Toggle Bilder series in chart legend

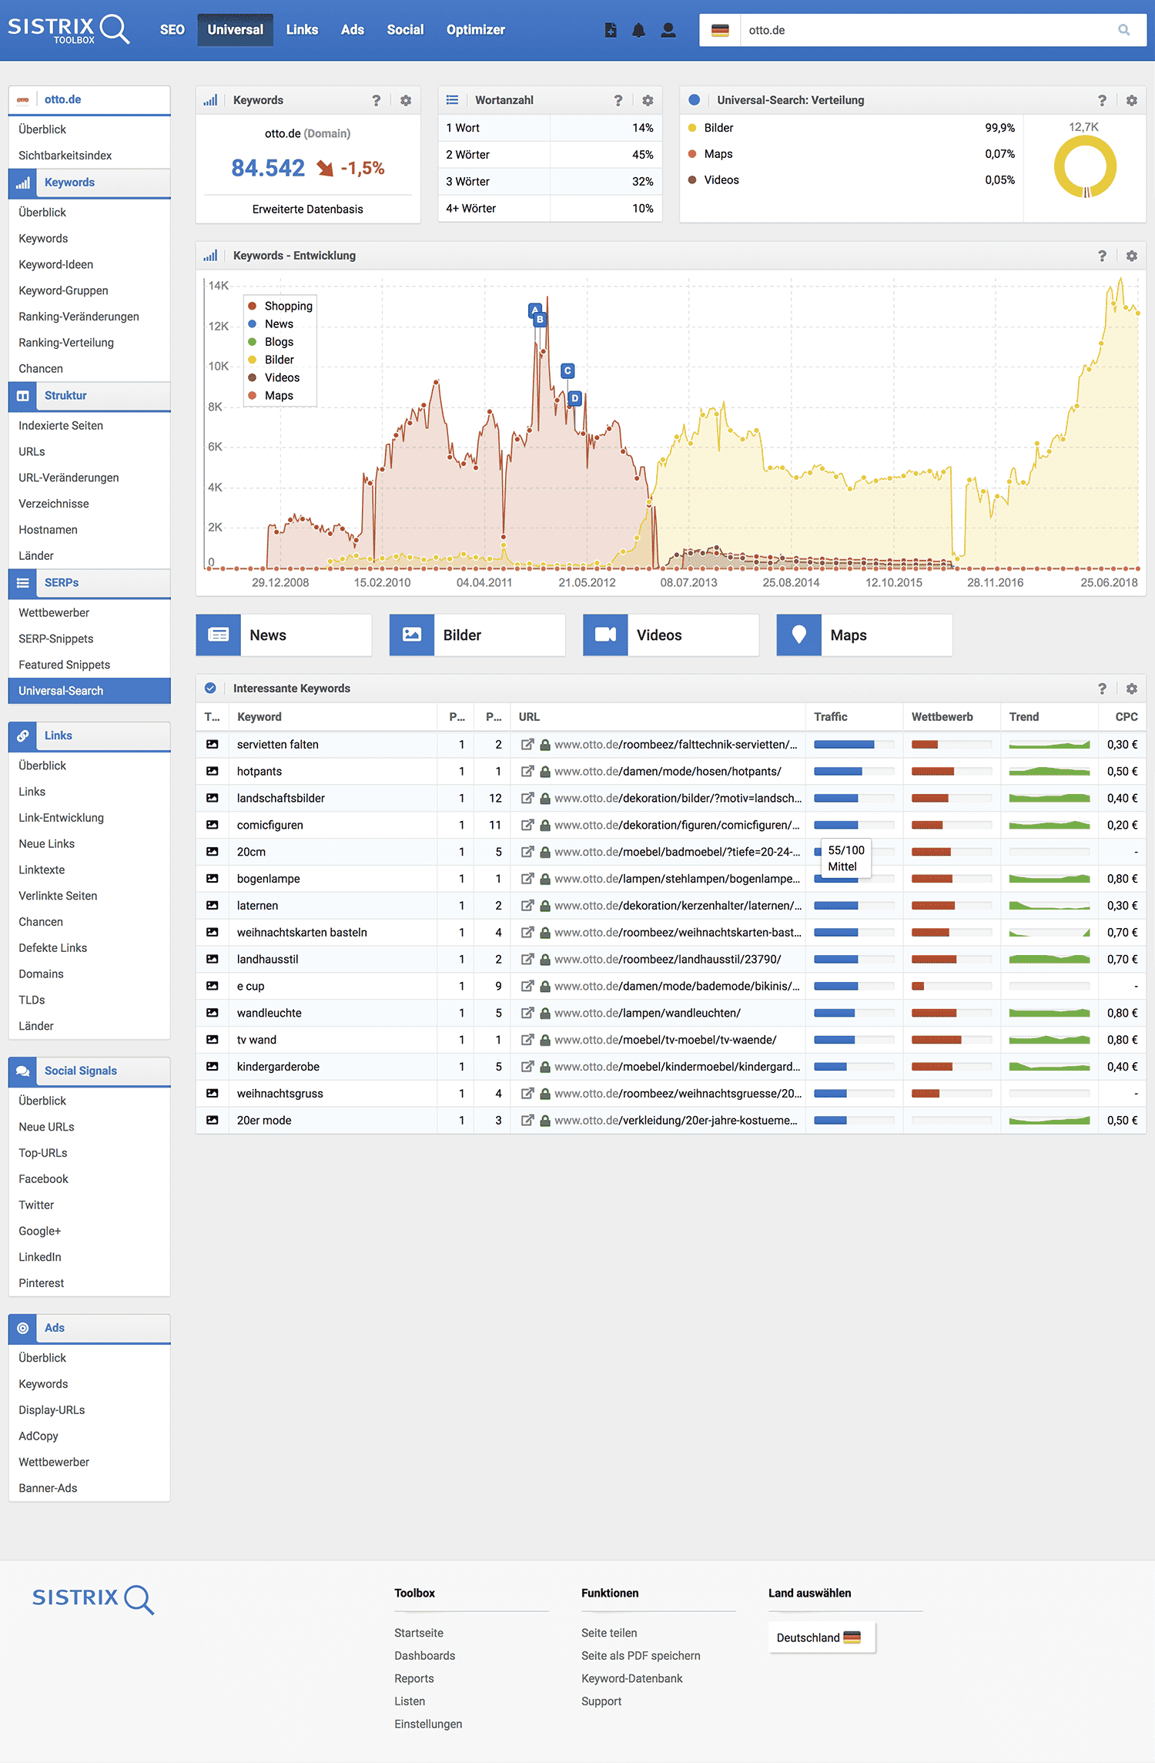tap(271, 360)
